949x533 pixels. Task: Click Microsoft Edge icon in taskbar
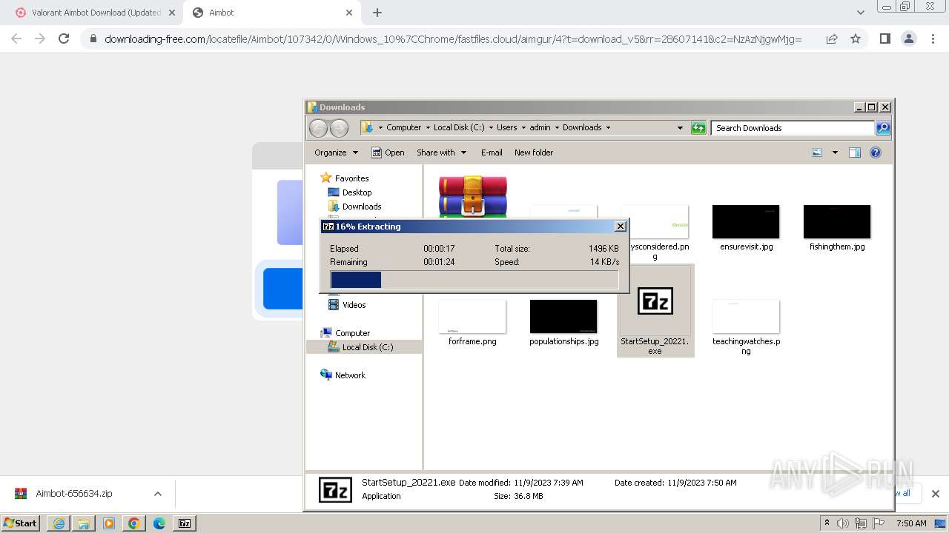(x=159, y=523)
